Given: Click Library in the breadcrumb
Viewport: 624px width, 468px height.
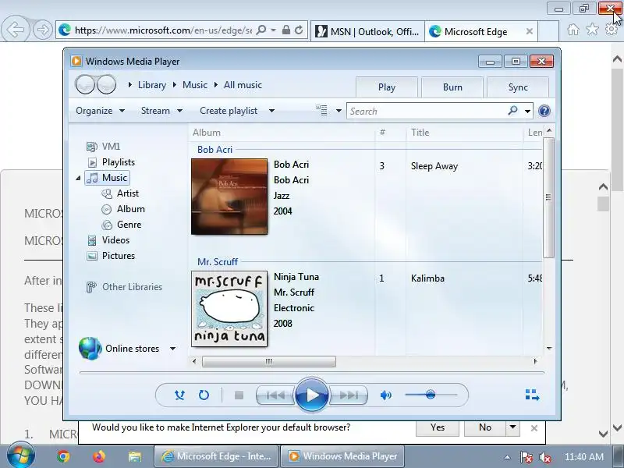Looking at the screenshot, I should click(152, 85).
